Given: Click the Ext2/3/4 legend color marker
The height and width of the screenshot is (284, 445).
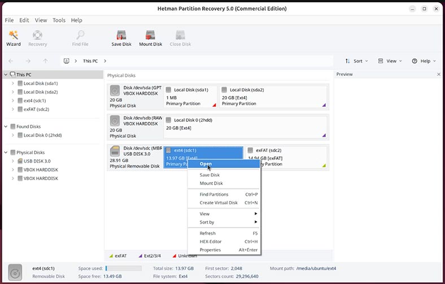Looking at the screenshot, I should click(140, 256).
